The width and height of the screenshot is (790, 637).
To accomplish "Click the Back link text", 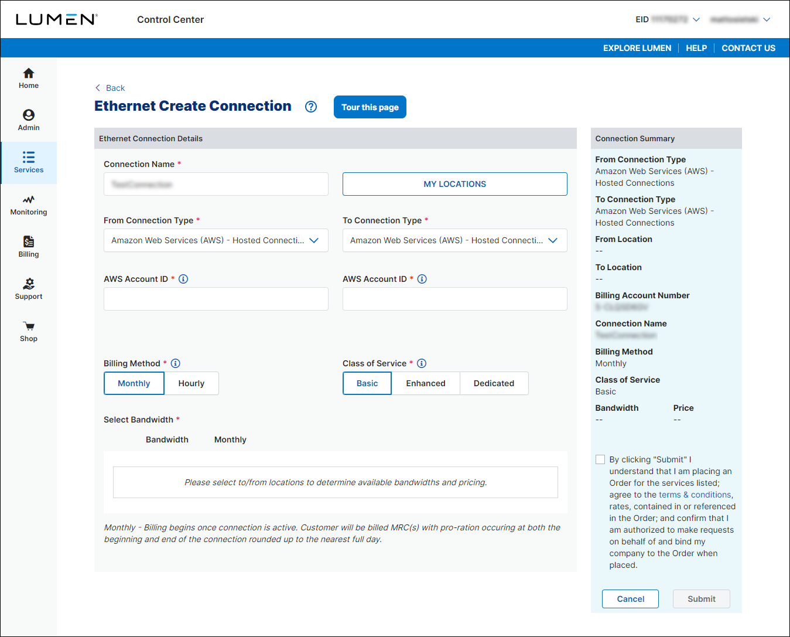I will point(115,88).
